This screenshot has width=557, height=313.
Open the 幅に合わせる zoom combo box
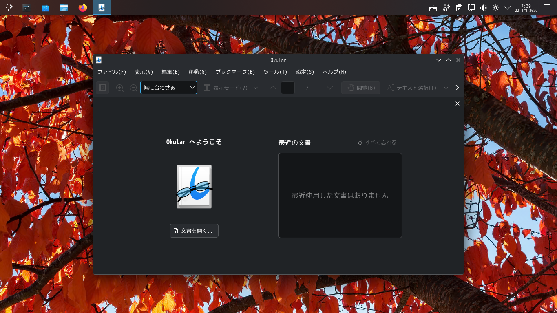169,88
